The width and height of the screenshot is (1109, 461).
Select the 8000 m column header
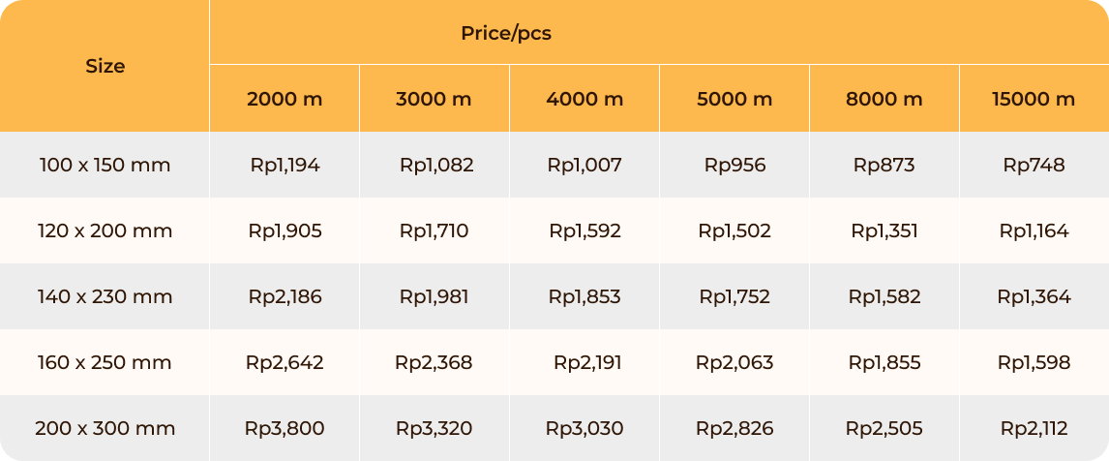pos(884,99)
